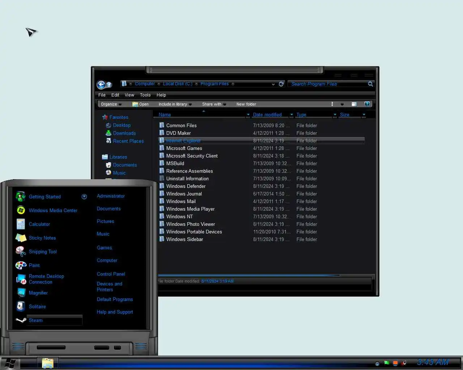
Task: Open Solitaire via its card icon
Action: point(21,306)
